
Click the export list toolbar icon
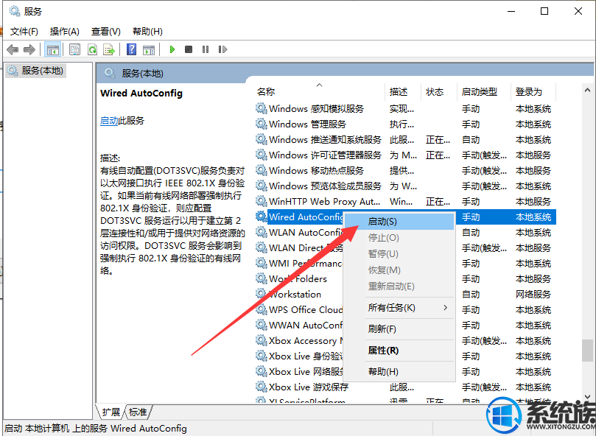109,49
